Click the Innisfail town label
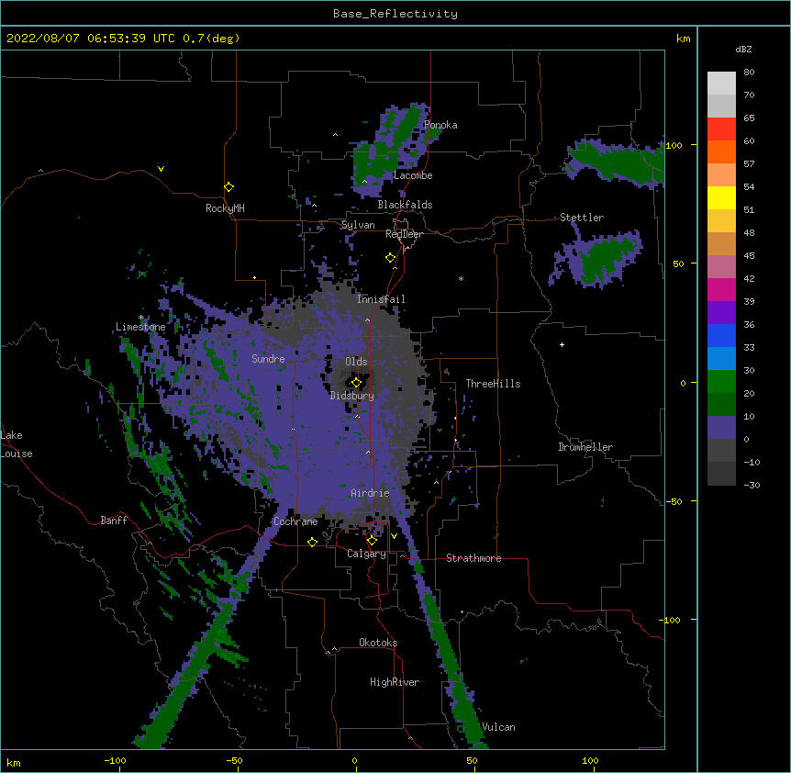 click(x=381, y=299)
